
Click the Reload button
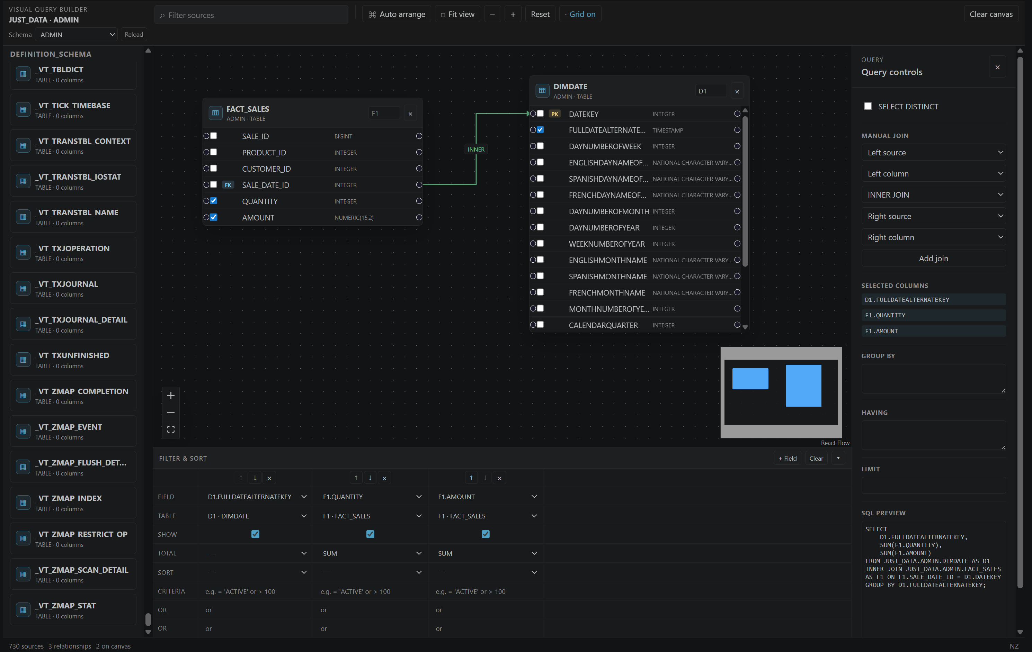point(134,35)
